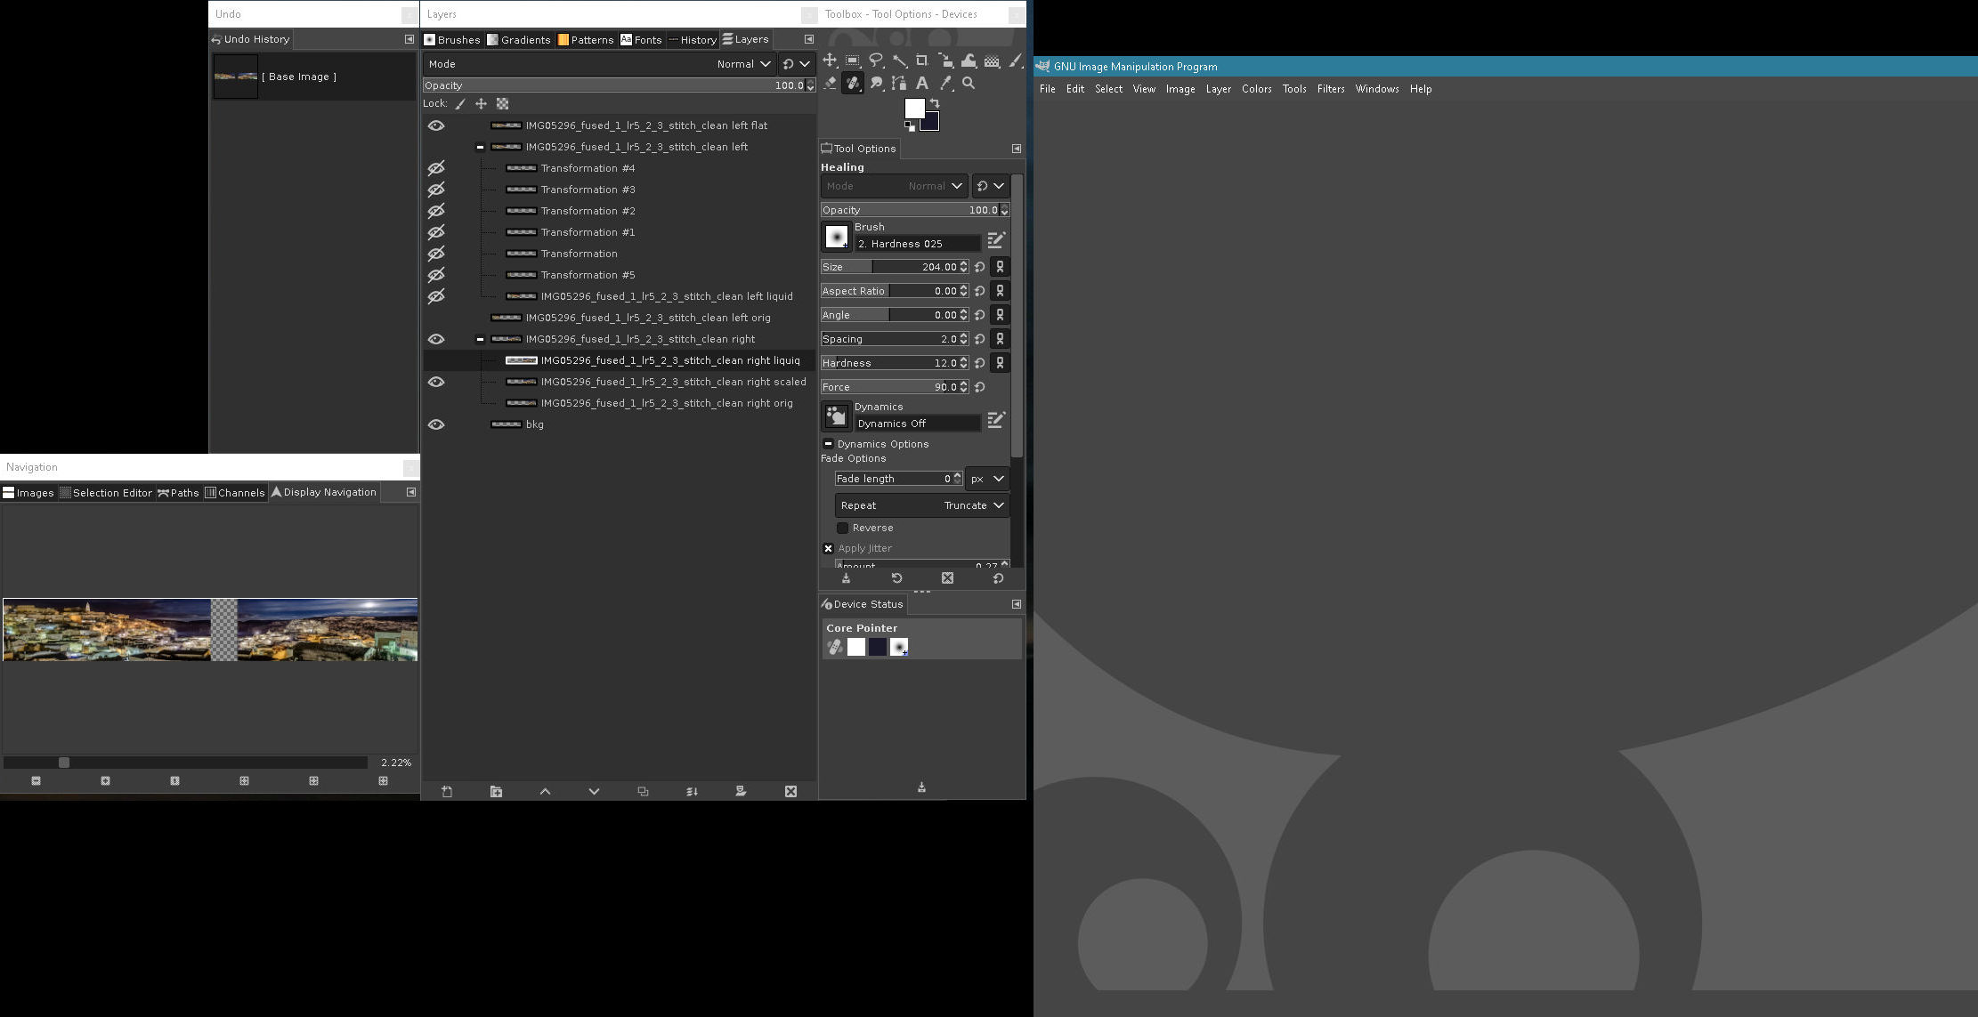Click the Brush name field Hardness 025
Screen dimensions: 1978x1017
tap(917, 244)
